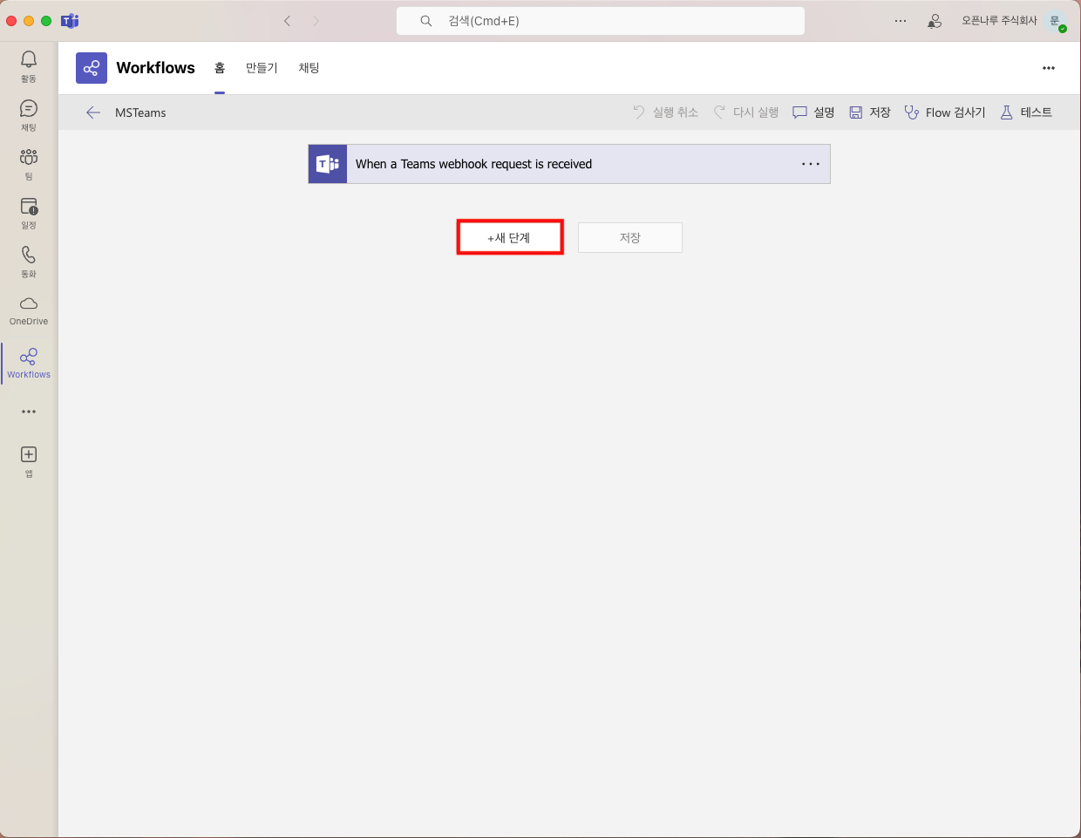The image size is (1081, 838).
Task: Click Save in the flow toolbar
Action: click(870, 112)
